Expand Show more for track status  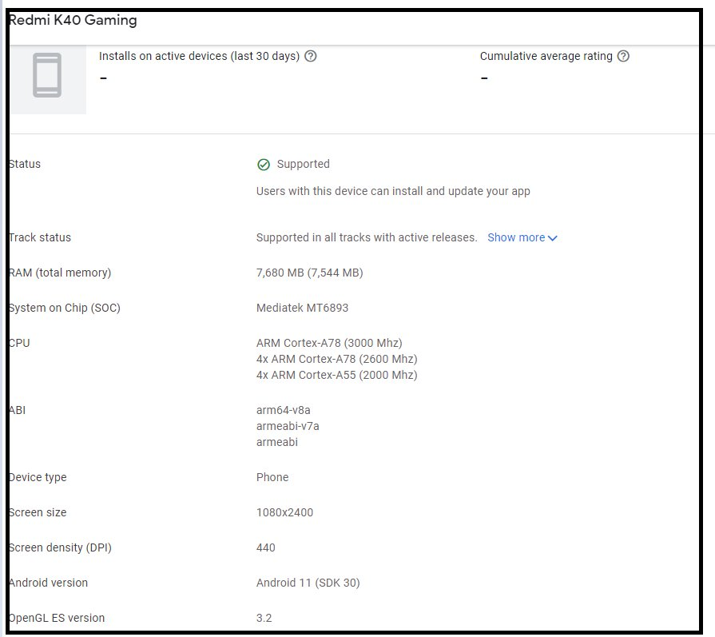(522, 237)
